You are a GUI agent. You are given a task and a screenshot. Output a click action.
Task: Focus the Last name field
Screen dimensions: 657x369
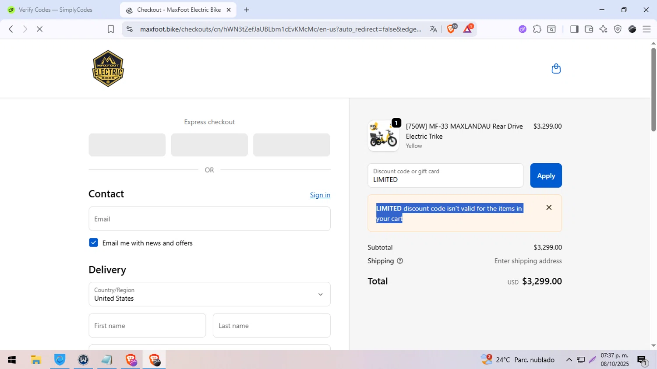(x=272, y=325)
